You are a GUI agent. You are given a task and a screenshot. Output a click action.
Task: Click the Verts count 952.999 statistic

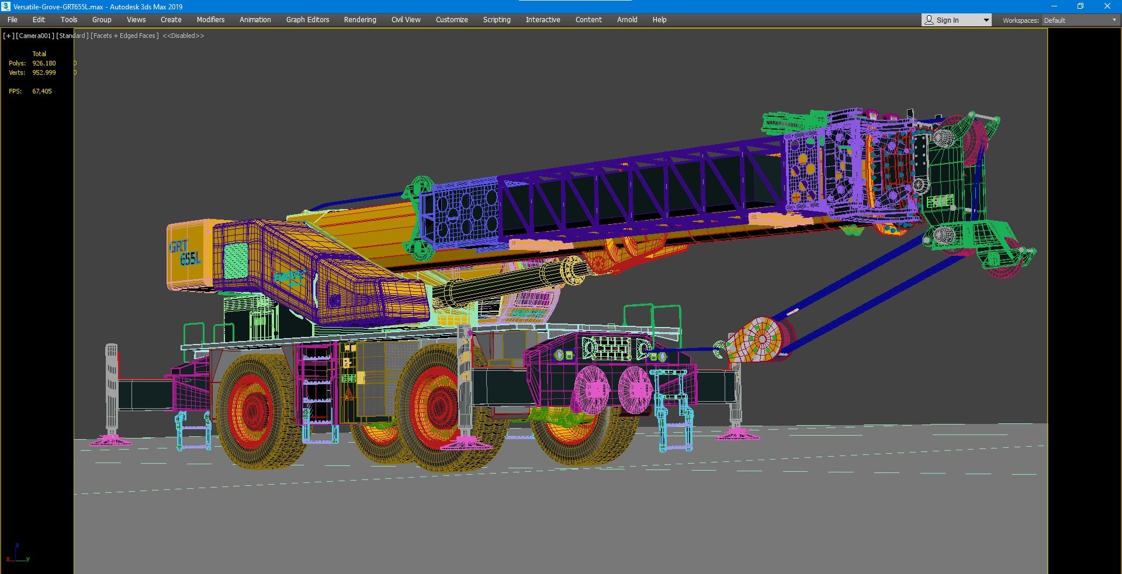[44, 72]
